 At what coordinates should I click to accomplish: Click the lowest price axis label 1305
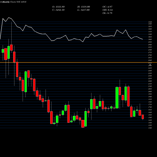coord(150,128)
